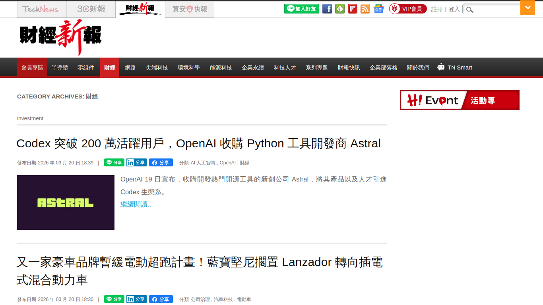Share the Astral article on Facebook
Screen dimensions: 543x305
161,162
